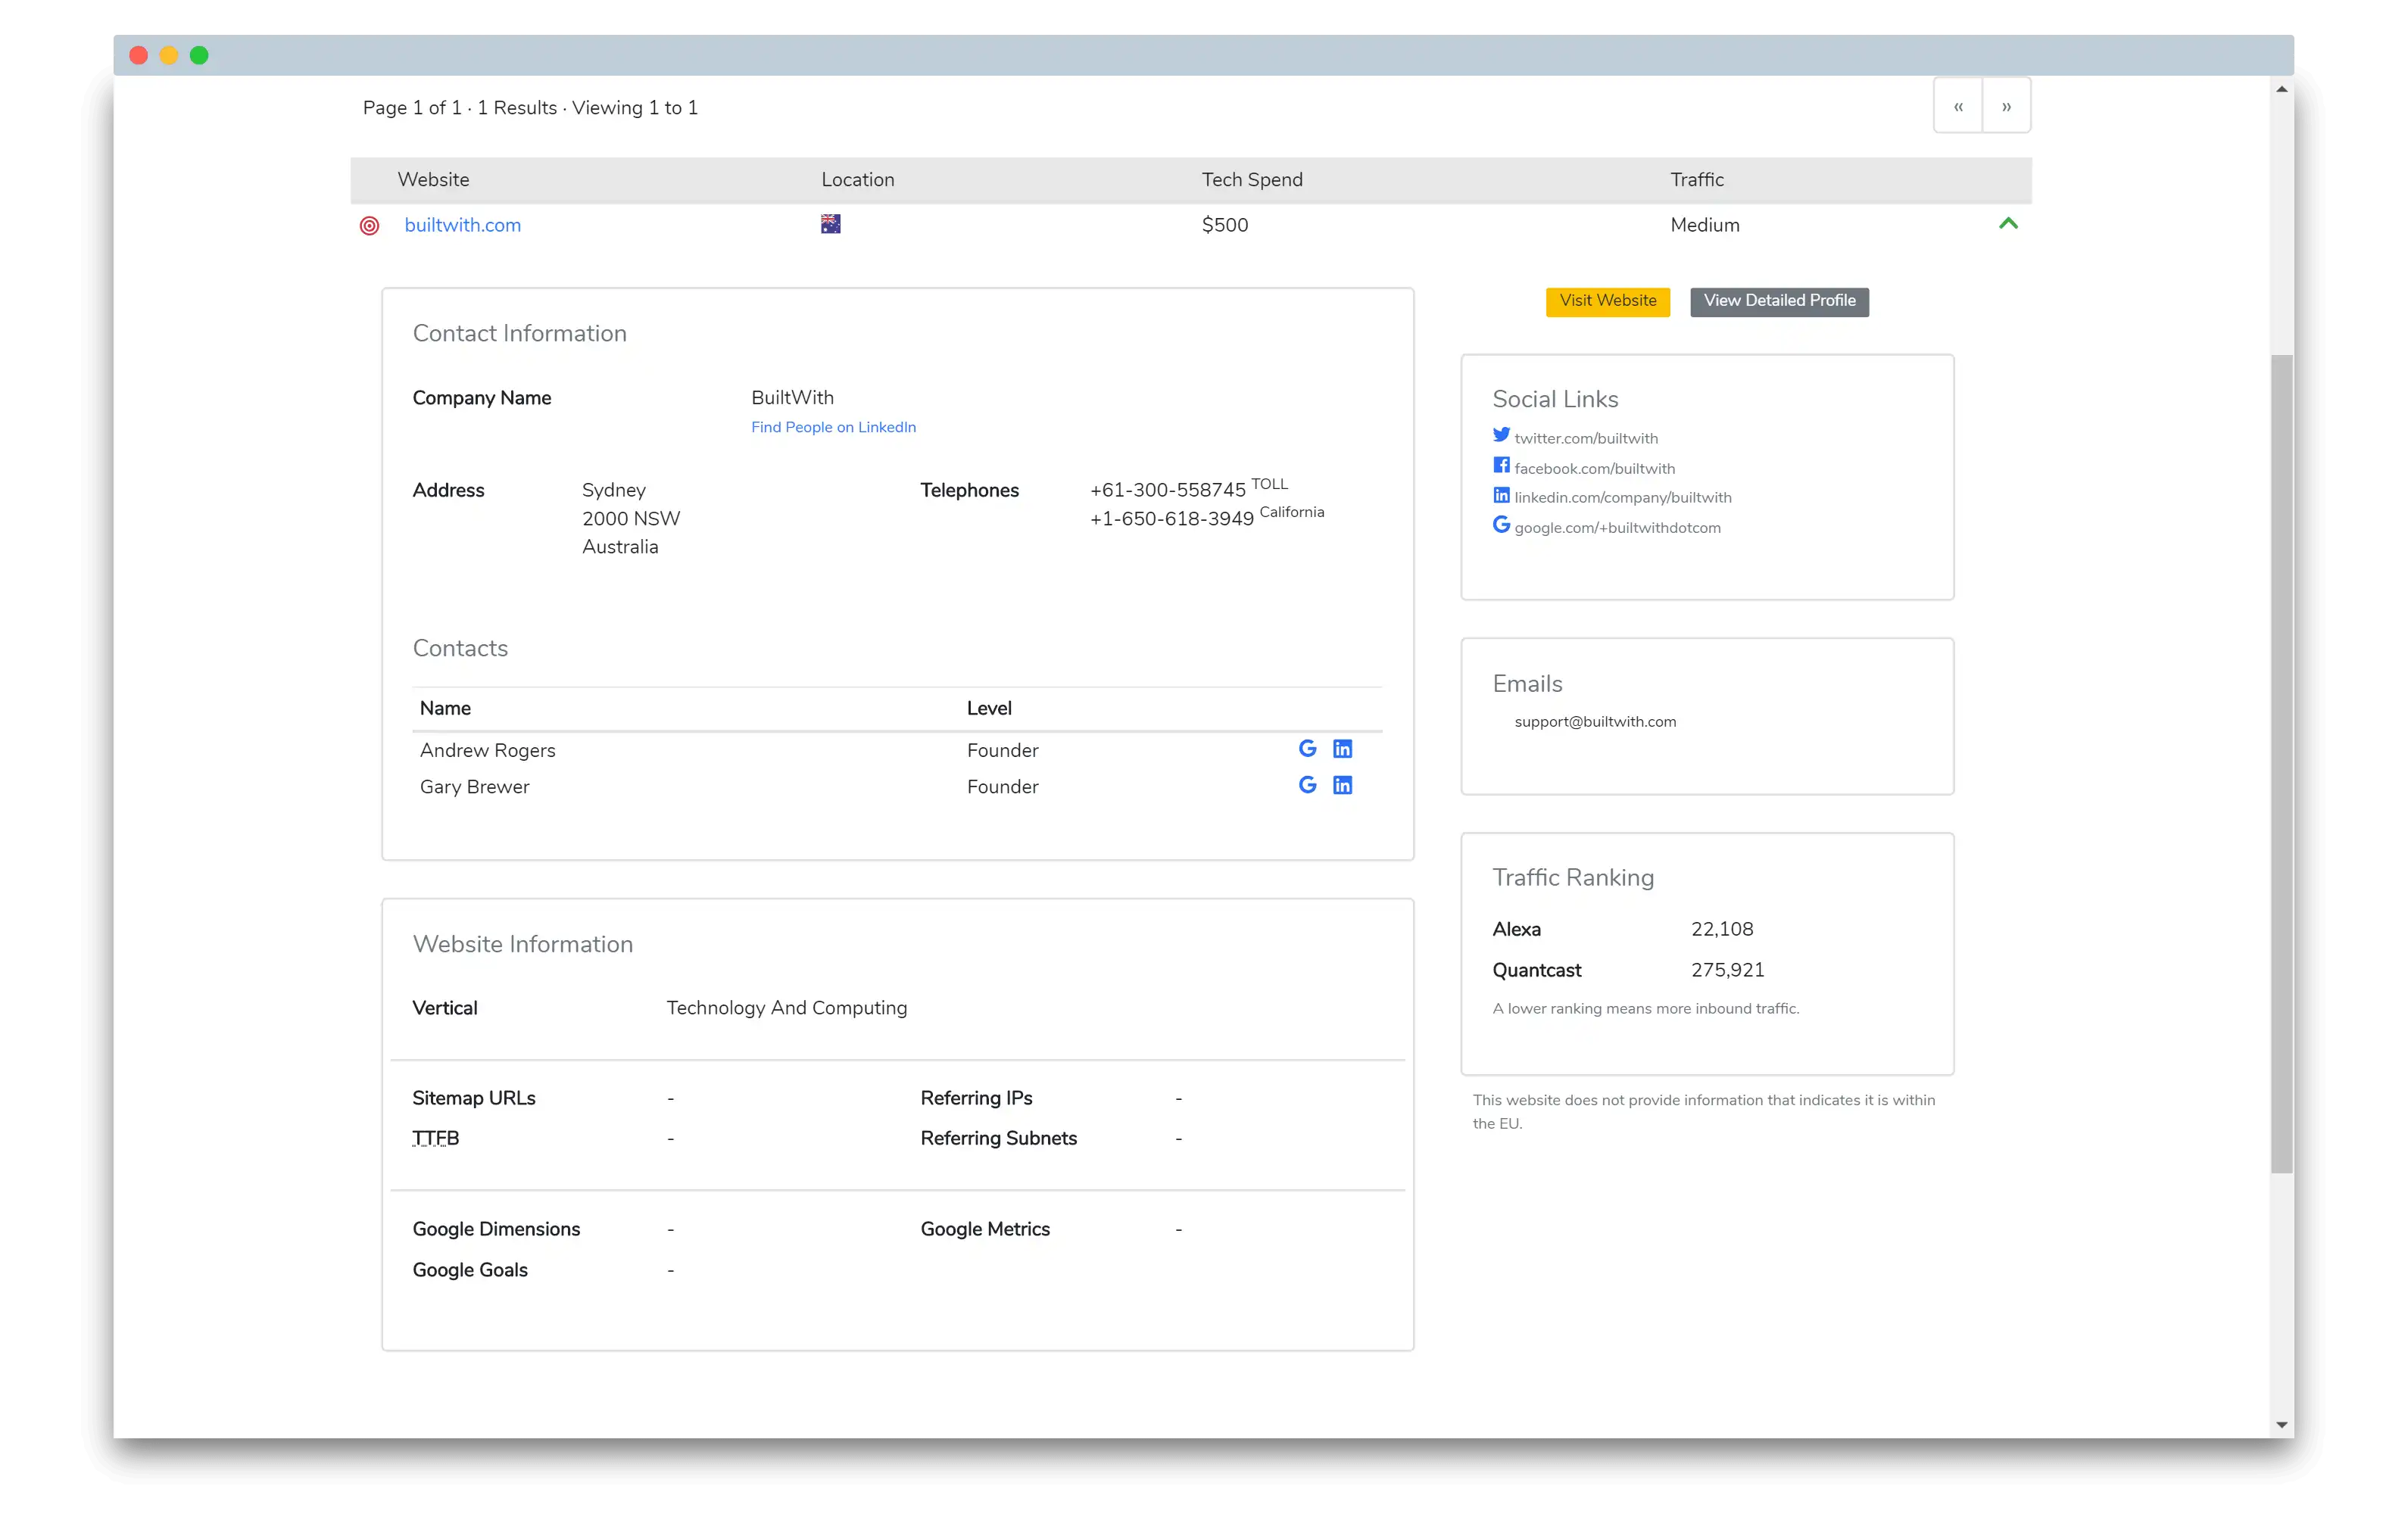Collapse the builtwith.com row with green chevron
Image resolution: width=2408 pixels, height=1514 pixels.
[x=2008, y=224]
